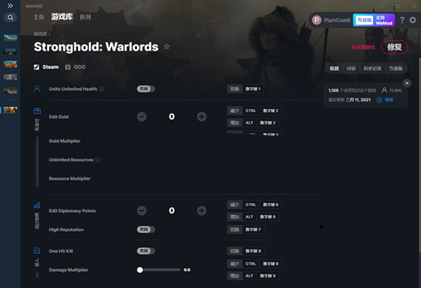Viewport: 421px width, 288px height.
Task: Select the GOG platform option
Action: pos(76,67)
